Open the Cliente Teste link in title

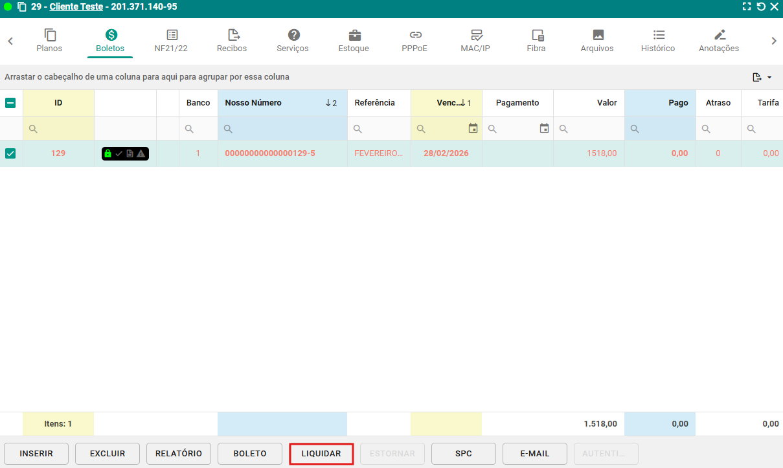(x=76, y=7)
